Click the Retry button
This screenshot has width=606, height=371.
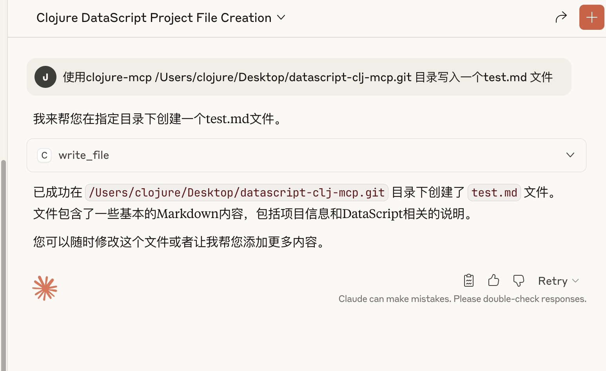[x=553, y=281]
